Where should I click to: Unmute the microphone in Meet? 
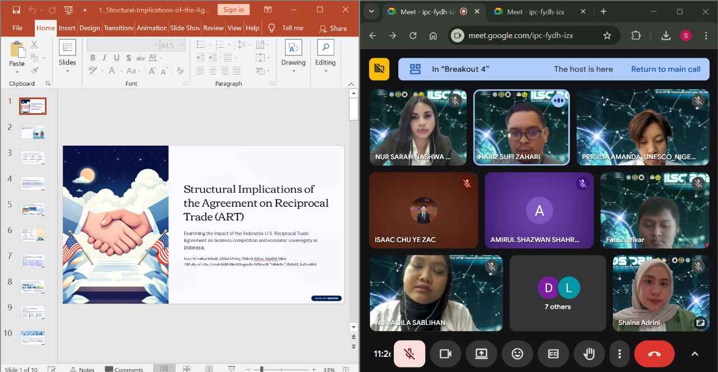[409, 354]
